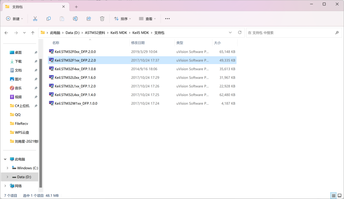Image resolution: width=344 pixels, height=199 pixels.
Task: Click the navigation pane scrollbar
Action: pos(41,123)
